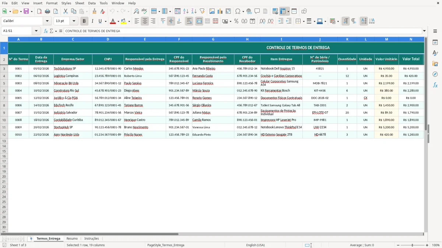Image resolution: width=442 pixels, height=248 pixels.
Task: Open background color dropdown arrow
Action: (x=129, y=21)
